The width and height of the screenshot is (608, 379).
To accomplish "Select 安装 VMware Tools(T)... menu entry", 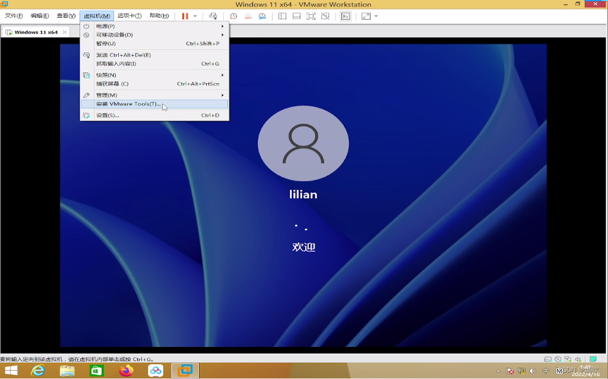I will coord(154,104).
